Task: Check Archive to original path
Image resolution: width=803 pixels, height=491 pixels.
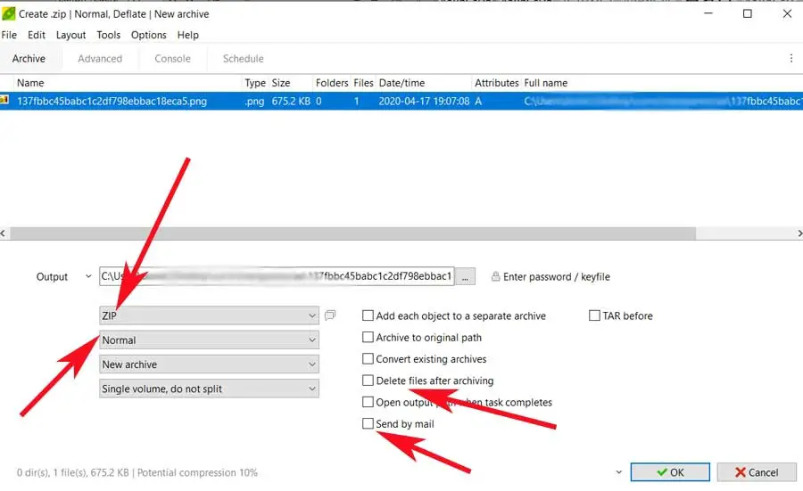Action: pyautogui.click(x=368, y=337)
